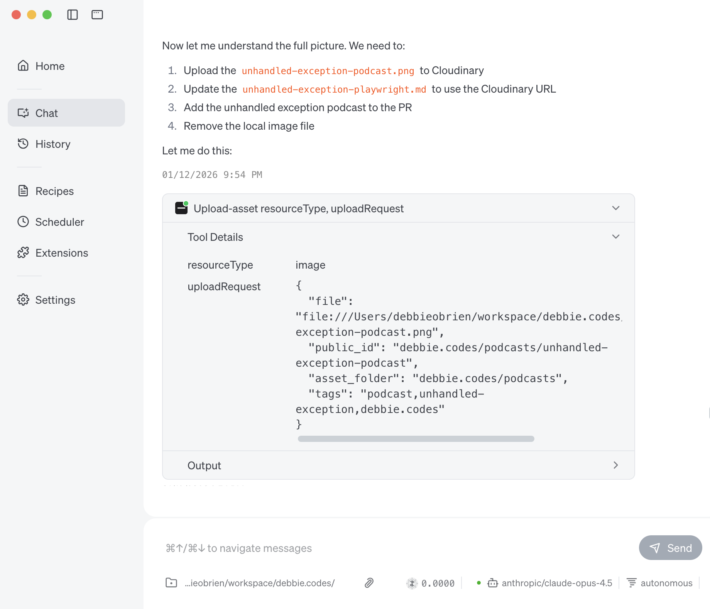Click the horizontal scrollbar under uploadRequest
The width and height of the screenshot is (710, 609).
coord(416,439)
